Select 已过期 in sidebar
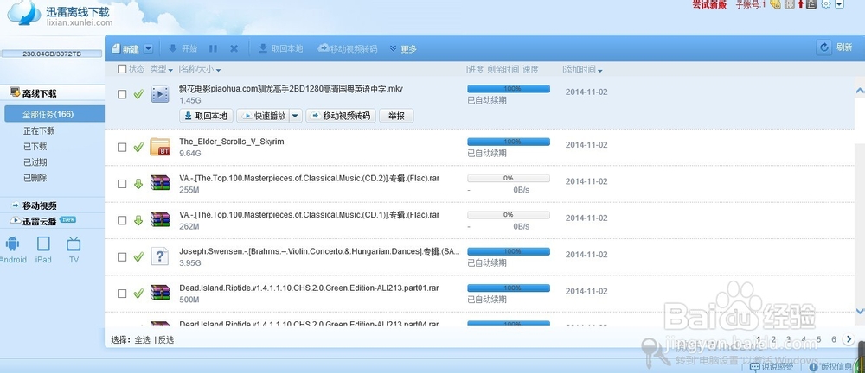 point(35,162)
